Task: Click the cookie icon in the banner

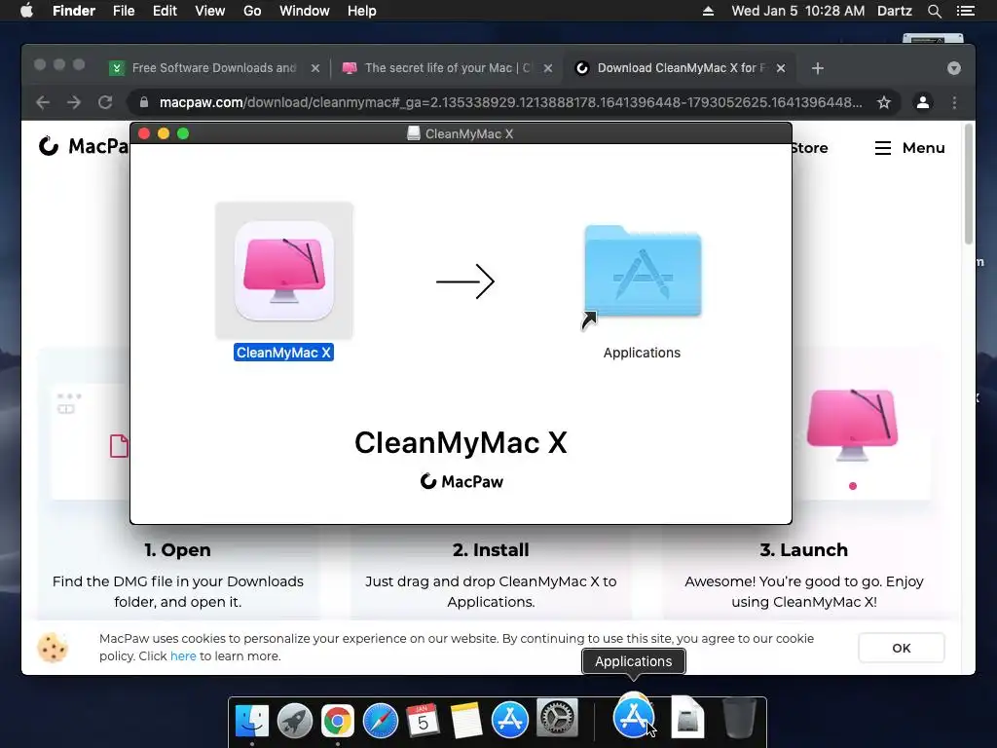Action: click(x=53, y=648)
